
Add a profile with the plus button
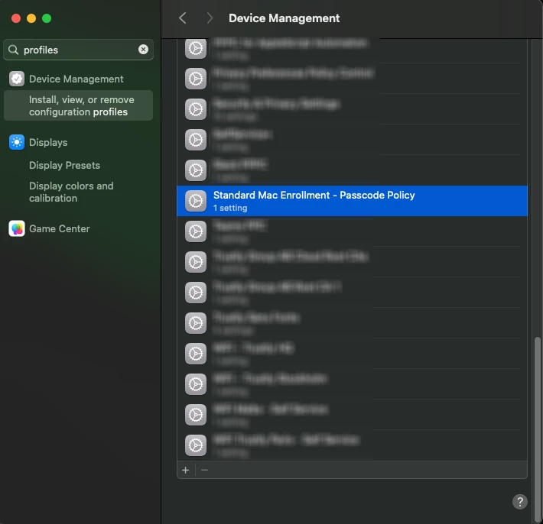click(186, 470)
